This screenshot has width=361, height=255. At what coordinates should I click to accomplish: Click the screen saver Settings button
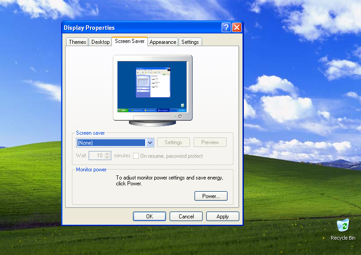(173, 142)
